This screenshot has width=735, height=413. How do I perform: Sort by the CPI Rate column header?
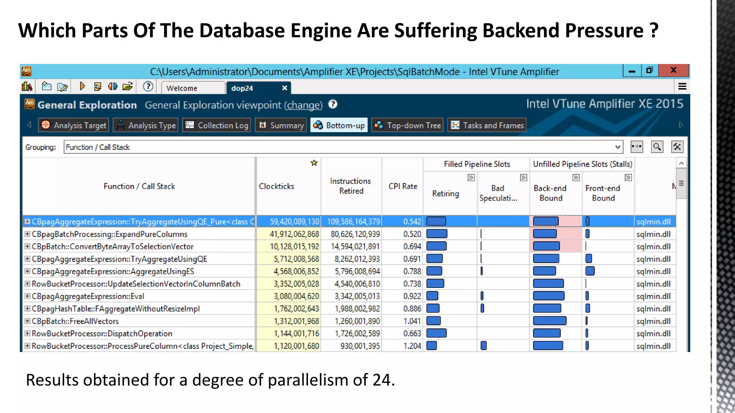[x=403, y=186]
